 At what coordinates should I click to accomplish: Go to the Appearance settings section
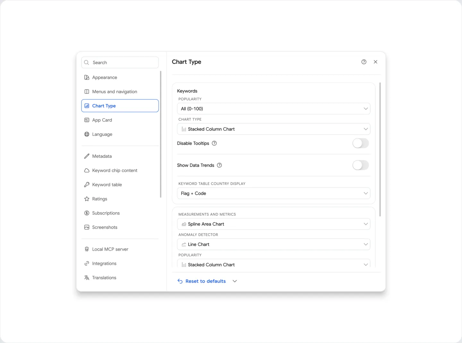coord(120,77)
